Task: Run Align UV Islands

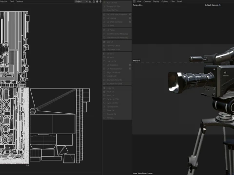Action: click(x=117, y=72)
